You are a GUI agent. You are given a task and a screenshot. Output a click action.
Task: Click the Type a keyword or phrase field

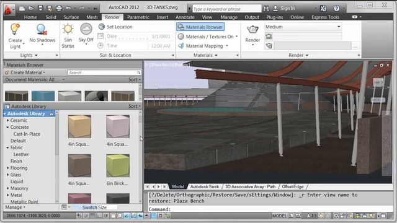[227, 9]
